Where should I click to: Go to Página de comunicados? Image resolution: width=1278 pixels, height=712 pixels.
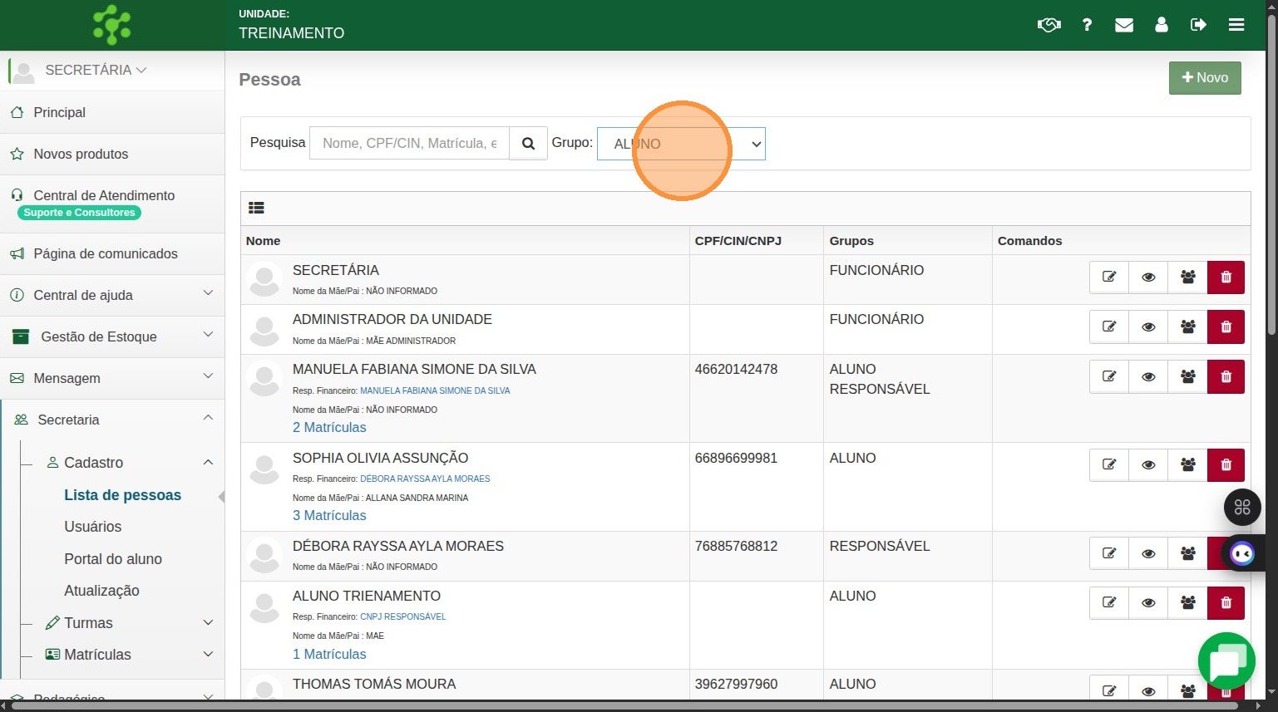pos(106,253)
